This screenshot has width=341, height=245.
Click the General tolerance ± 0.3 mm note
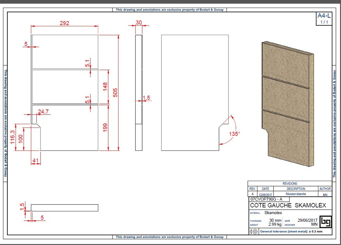[x=291, y=232]
